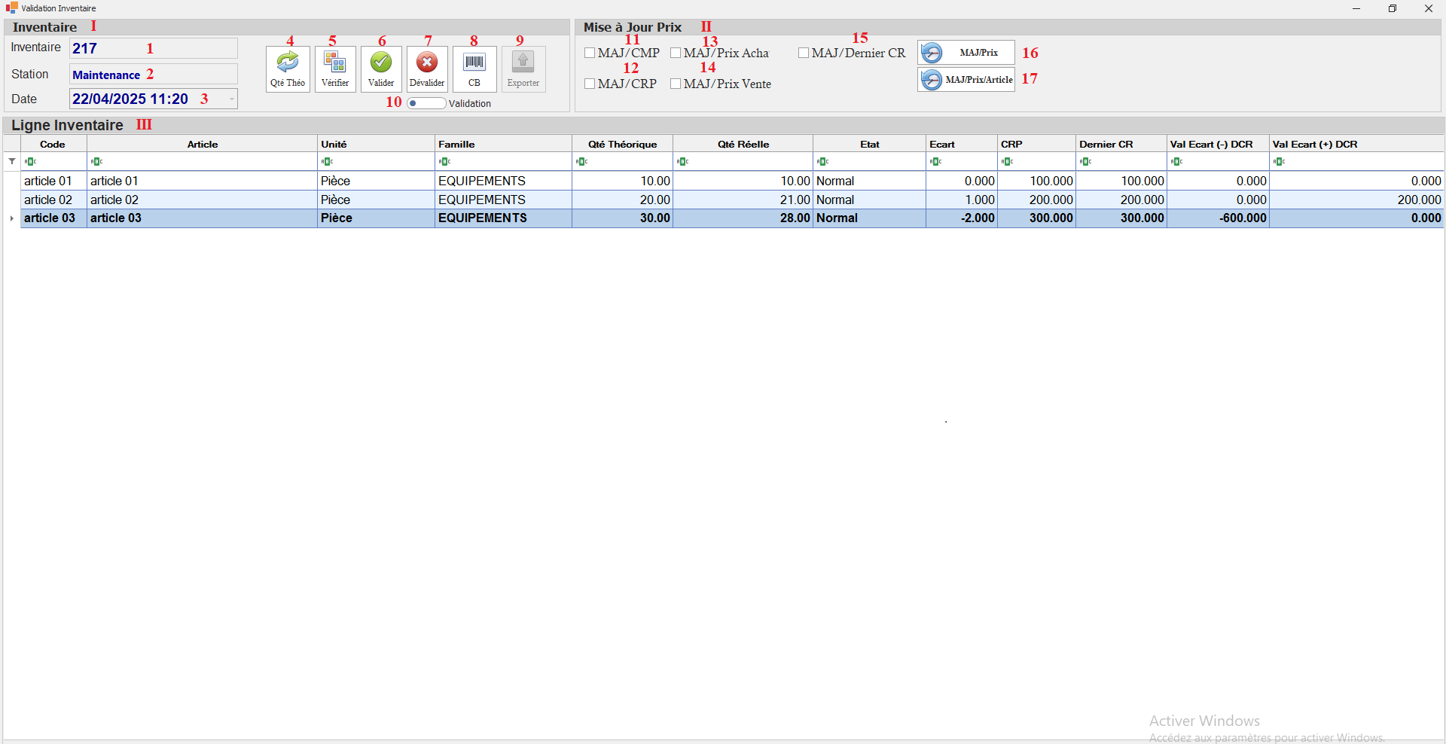Click the Exporter upload icon
The width and height of the screenshot is (1446, 744).
[x=523, y=63]
